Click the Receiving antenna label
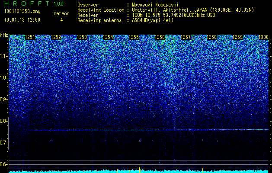The image size is (272, 173). point(99,20)
